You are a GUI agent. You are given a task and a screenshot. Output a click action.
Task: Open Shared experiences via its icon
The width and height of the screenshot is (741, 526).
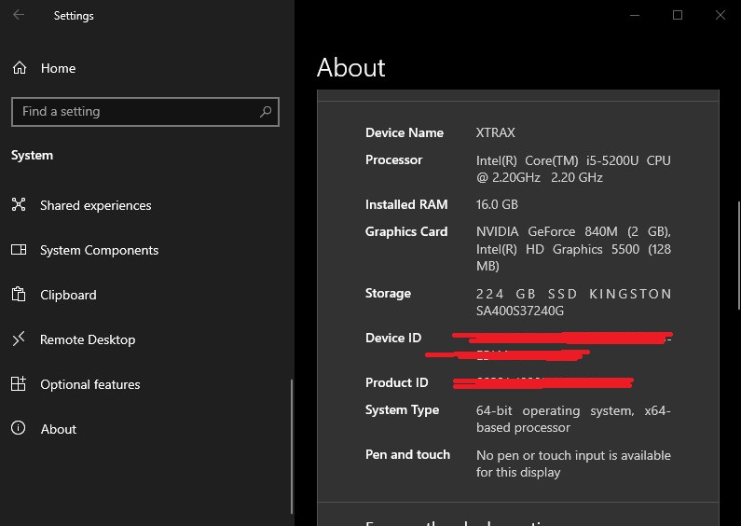19,205
